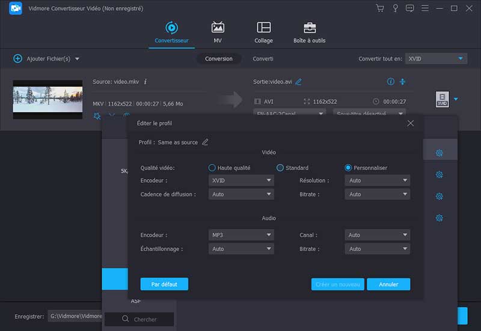Click the Annuler button
This screenshot has width=481, height=331.
click(x=388, y=284)
